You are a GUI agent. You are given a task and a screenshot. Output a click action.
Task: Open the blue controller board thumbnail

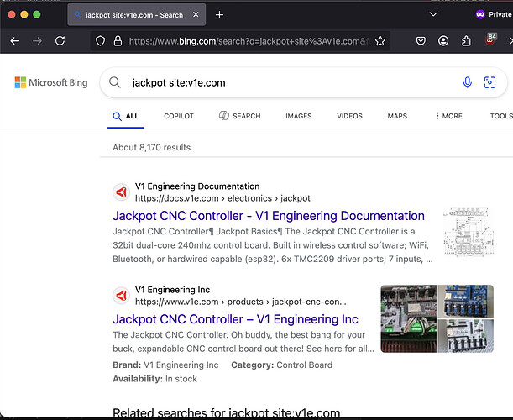tap(465, 302)
